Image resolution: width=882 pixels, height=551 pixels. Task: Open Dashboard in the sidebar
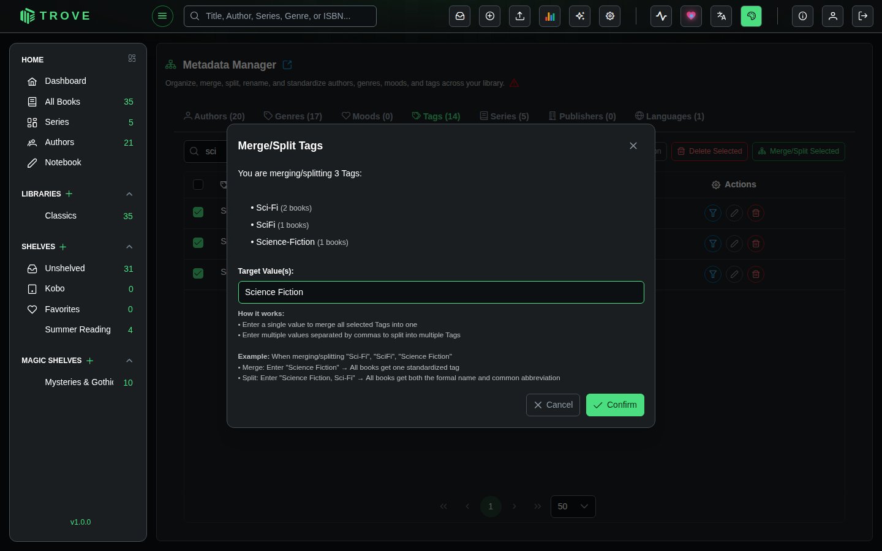[78, 81]
